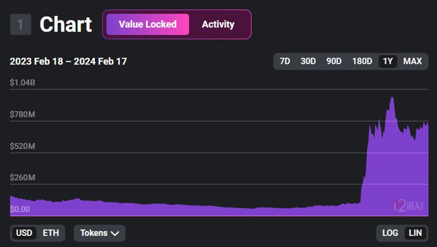Switch chart scale to LOG

(390, 233)
